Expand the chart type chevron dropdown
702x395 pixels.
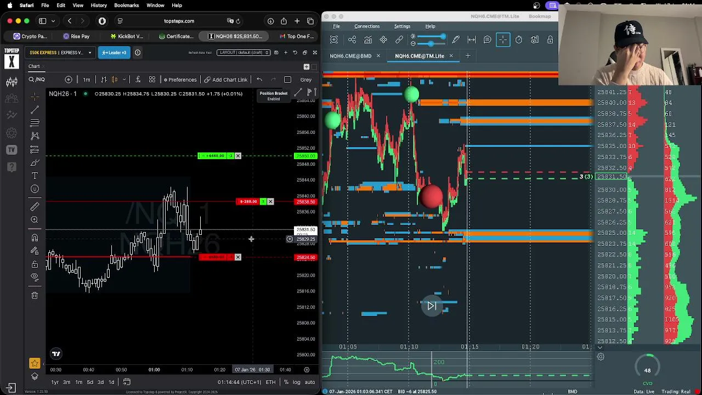click(124, 80)
